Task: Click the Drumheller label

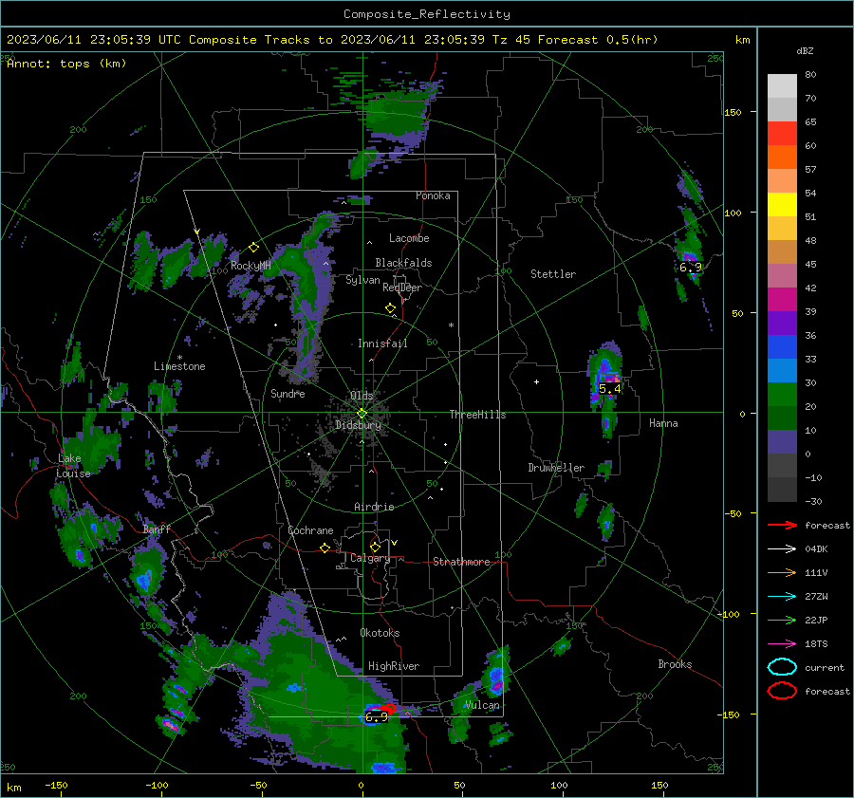Action: tap(556, 468)
